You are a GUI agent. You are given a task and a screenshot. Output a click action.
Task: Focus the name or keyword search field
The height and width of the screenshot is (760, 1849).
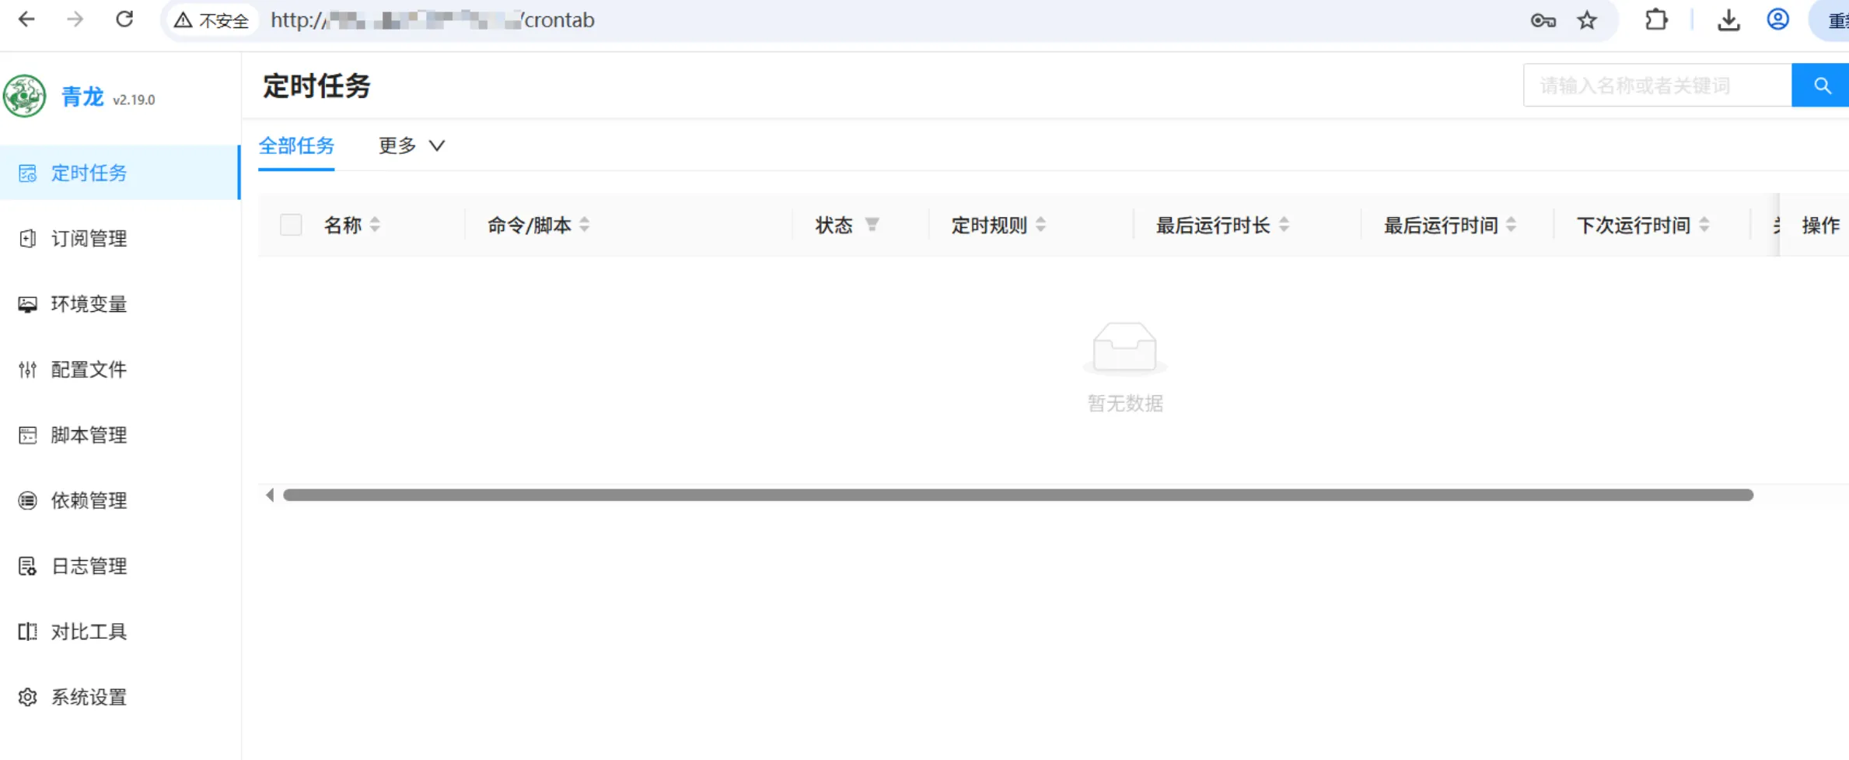coord(1656,86)
